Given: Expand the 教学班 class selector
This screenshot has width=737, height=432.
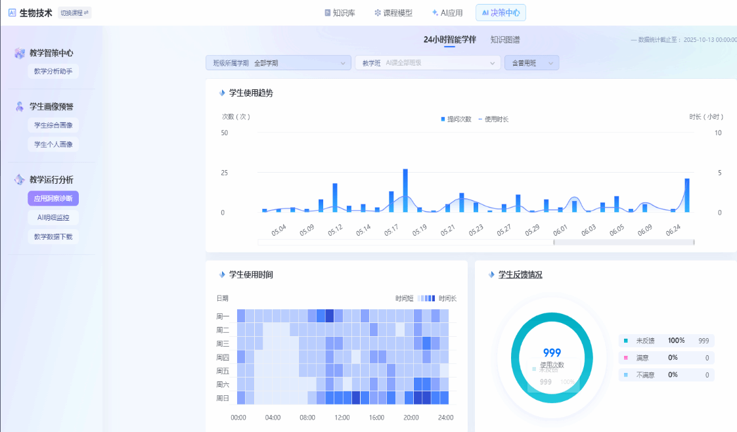Looking at the screenshot, I should (428, 63).
